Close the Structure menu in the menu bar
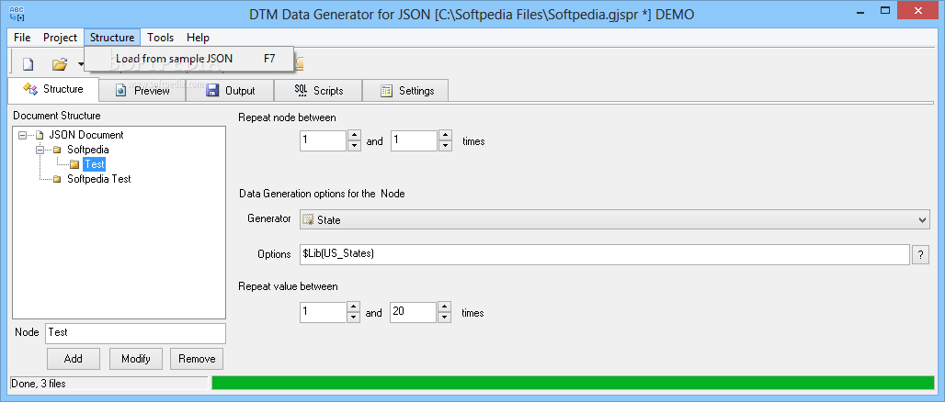Screen dimensions: 945x402 112,38
